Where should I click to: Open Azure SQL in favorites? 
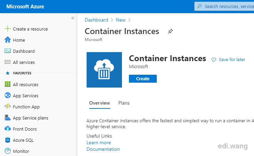[x=23, y=140]
